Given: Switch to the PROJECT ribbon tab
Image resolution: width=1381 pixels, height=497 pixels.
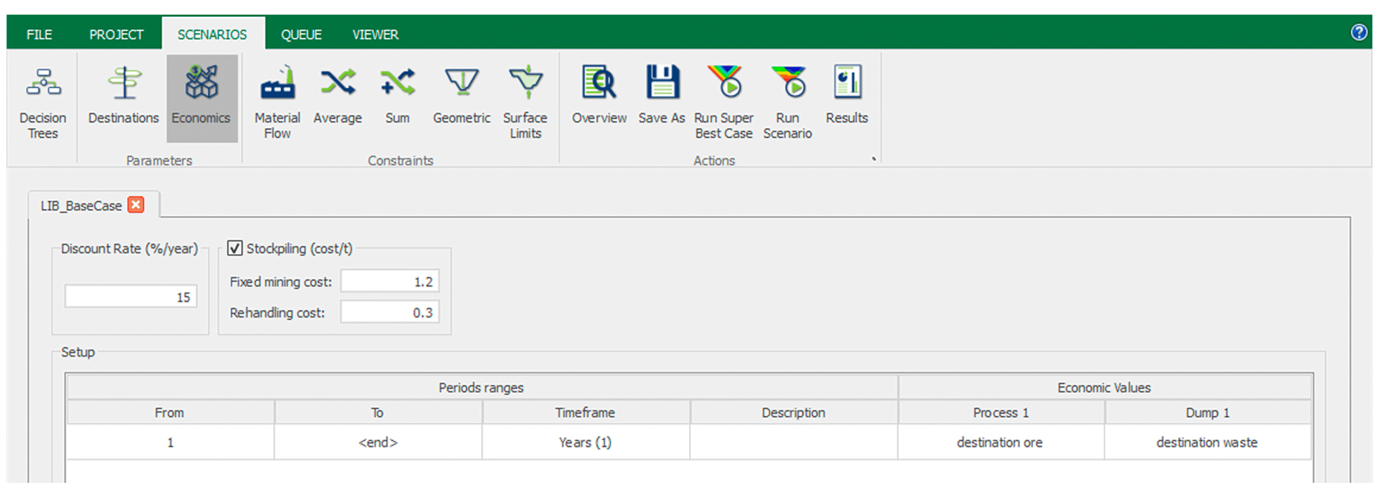Looking at the screenshot, I should pos(116,35).
